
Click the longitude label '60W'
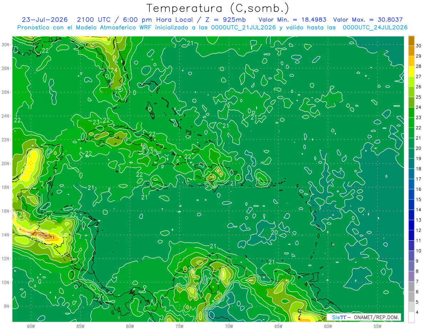pyautogui.click(x=328, y=326)
